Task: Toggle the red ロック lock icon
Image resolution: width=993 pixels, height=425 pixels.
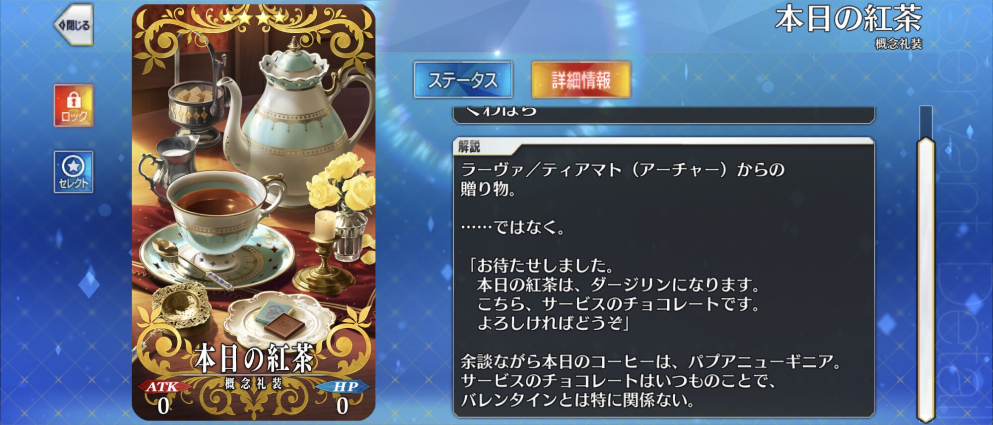Action: (73, 105)
